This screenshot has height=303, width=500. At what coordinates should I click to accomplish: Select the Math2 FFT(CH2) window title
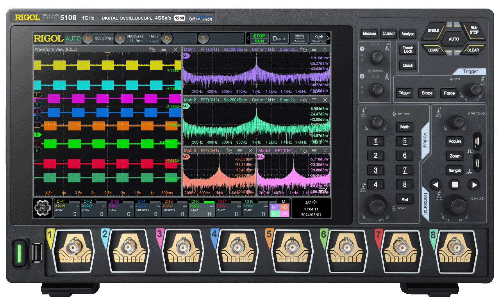[x=199, y=100]
